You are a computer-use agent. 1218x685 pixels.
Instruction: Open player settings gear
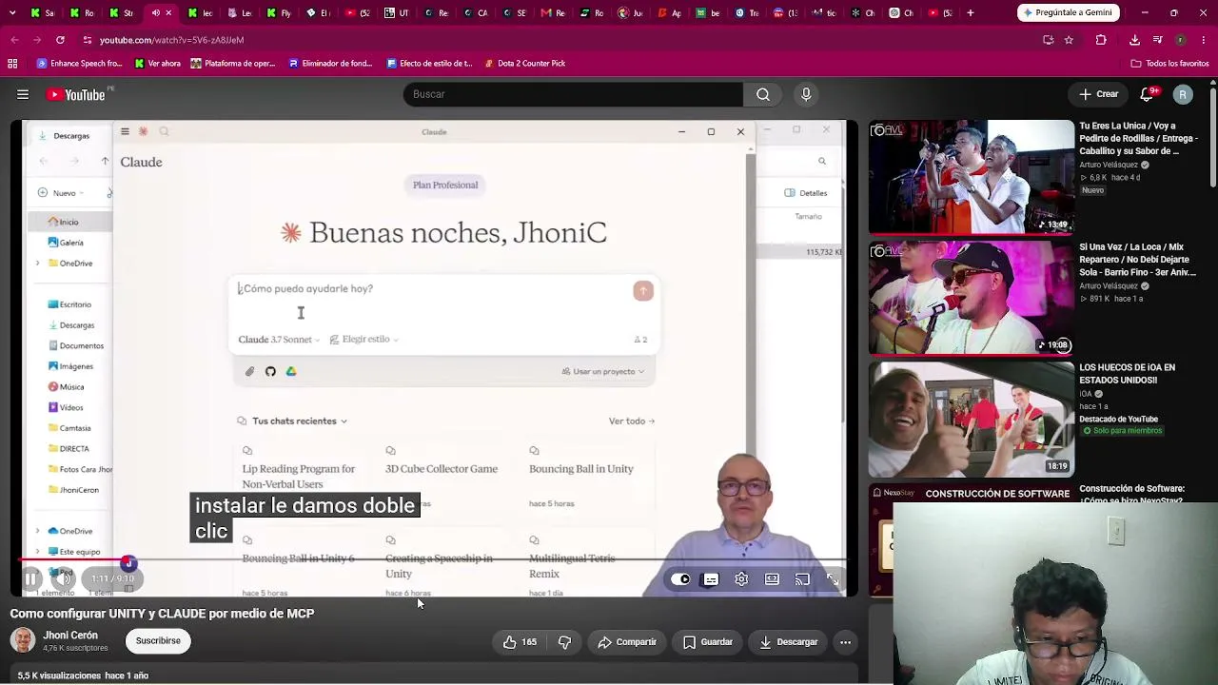click(x=741, y=578)
